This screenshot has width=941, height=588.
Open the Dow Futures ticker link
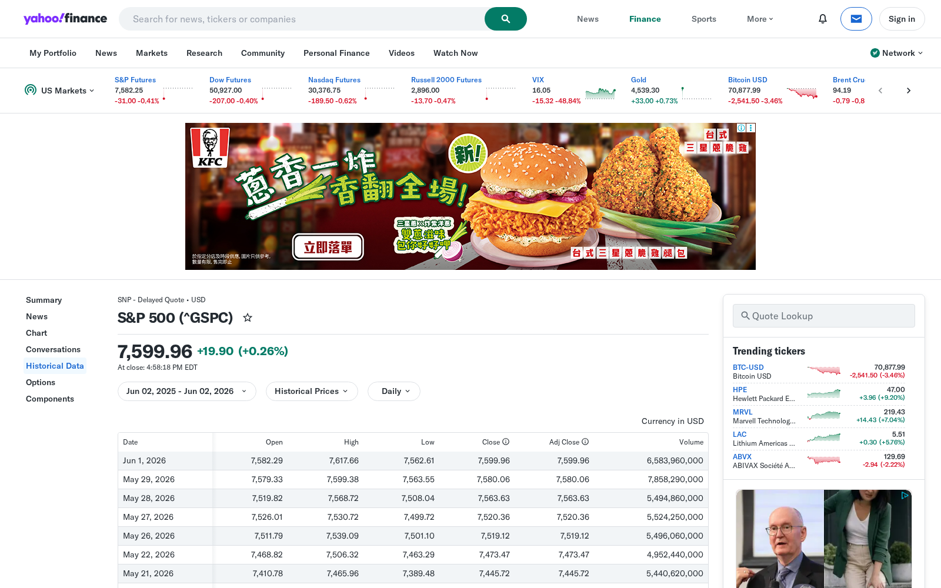(x=230, y=80)
